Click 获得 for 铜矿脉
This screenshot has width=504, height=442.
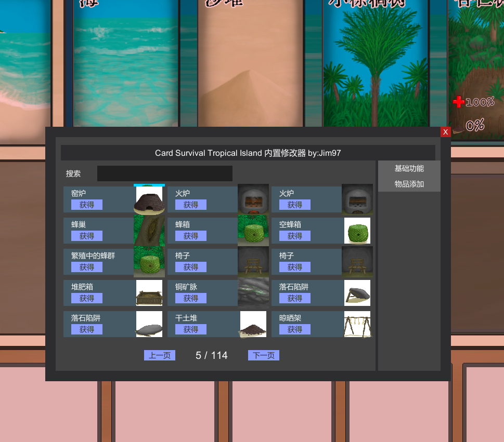(190, 298)
